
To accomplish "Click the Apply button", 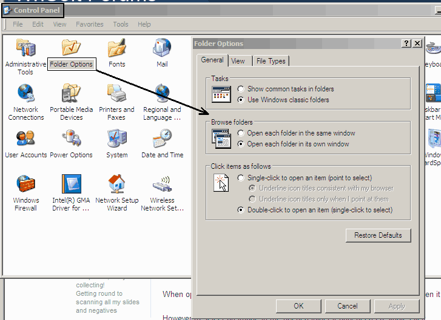I will [397, 306].
